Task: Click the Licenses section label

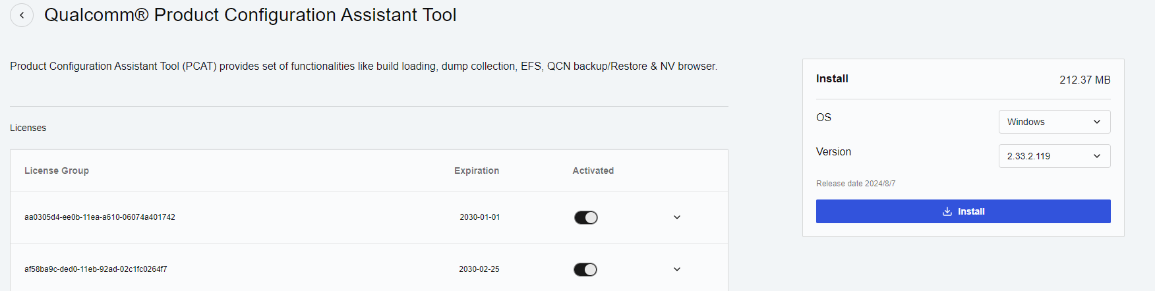Action: pos(28,128)
